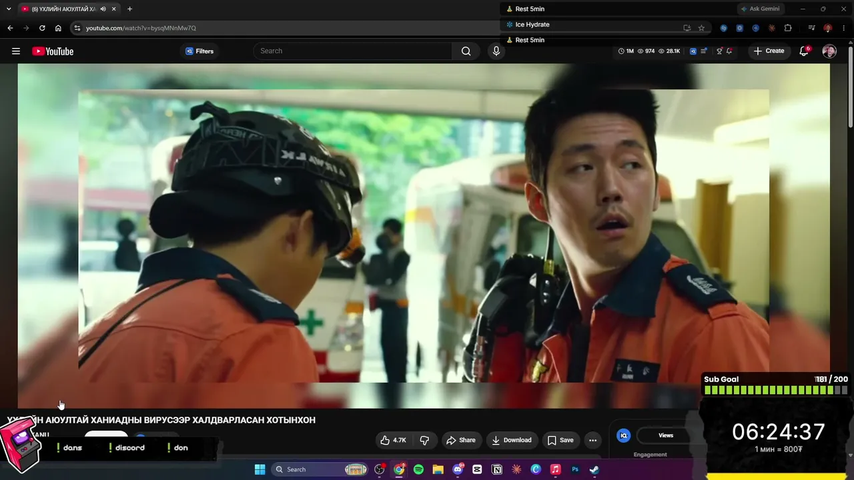Open Discord from the taskbar
854x480 pixels.
point(458,469)
